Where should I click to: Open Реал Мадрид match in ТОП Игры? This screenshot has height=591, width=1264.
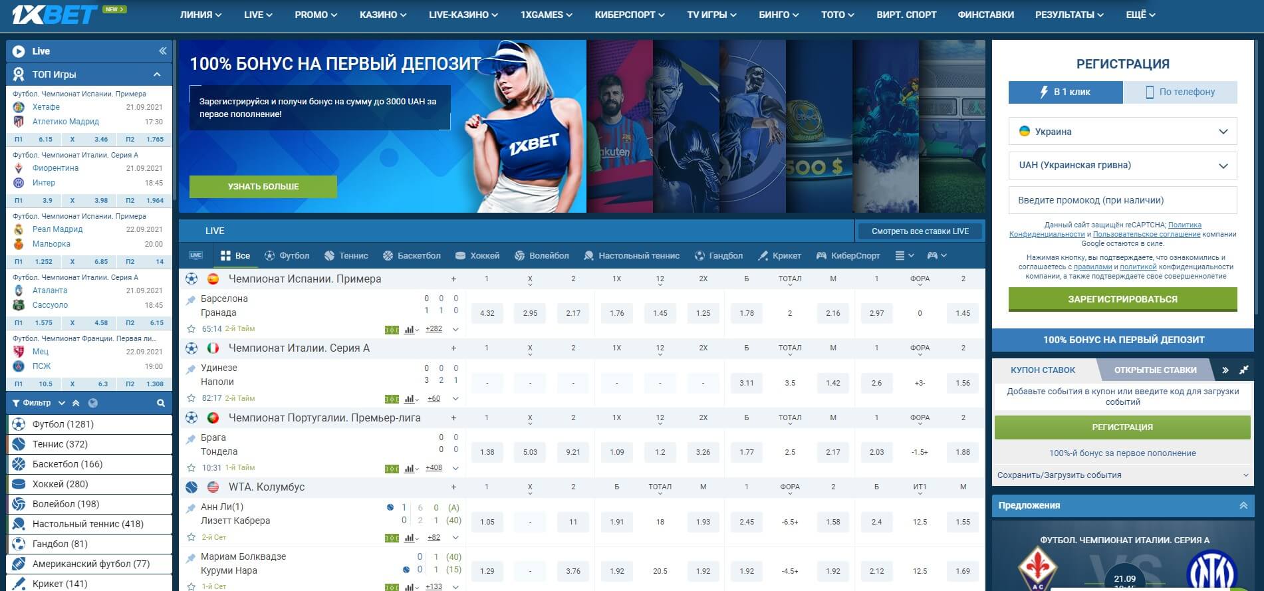point(58,229)
